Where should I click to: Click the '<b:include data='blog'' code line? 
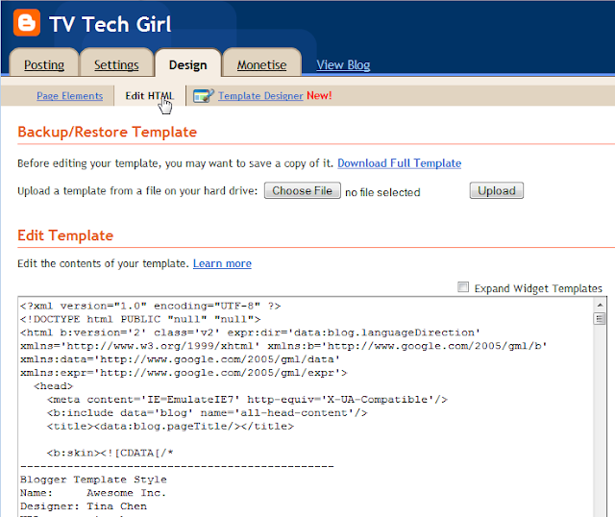208,412
